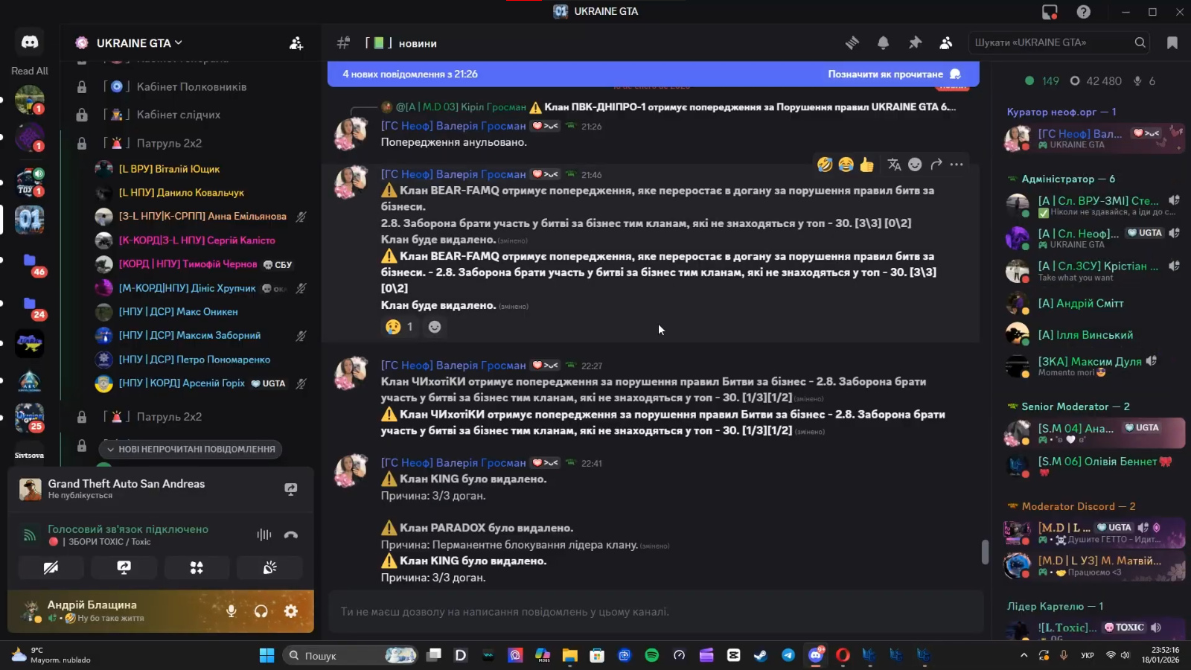Forward the BEAR-FAMQ message

pos(936,165)
